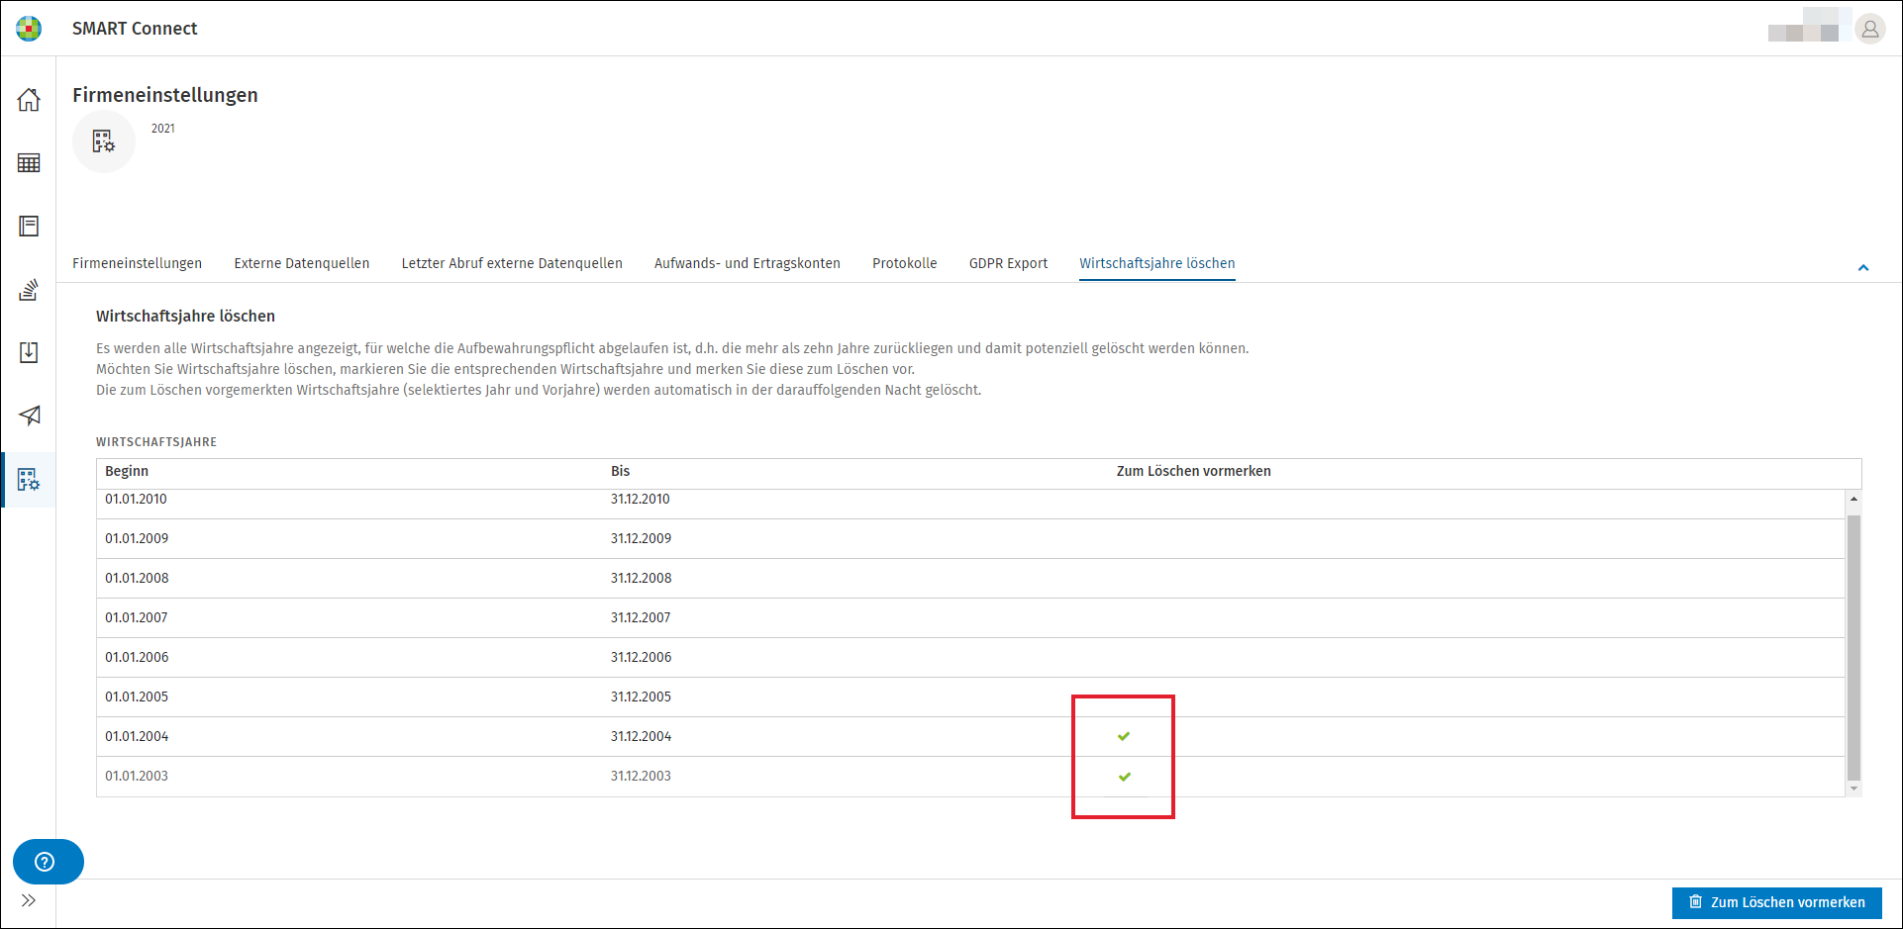The image size is (1903, 929).
Task: Click the document page sidebar icon
Action: coord(29,227)
